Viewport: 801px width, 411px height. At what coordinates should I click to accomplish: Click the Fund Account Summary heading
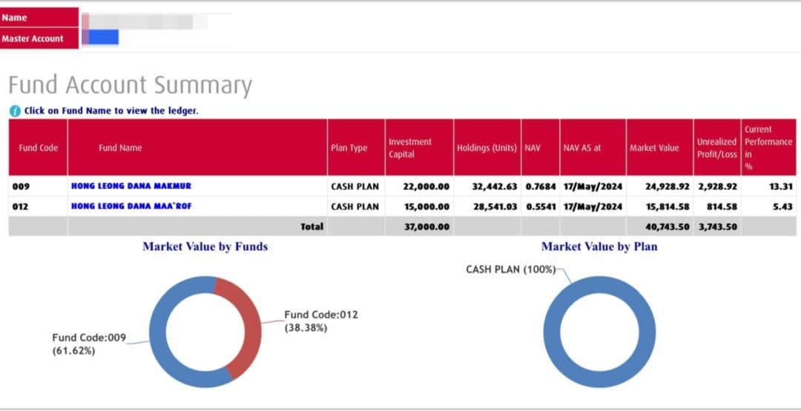pos(131,86)
